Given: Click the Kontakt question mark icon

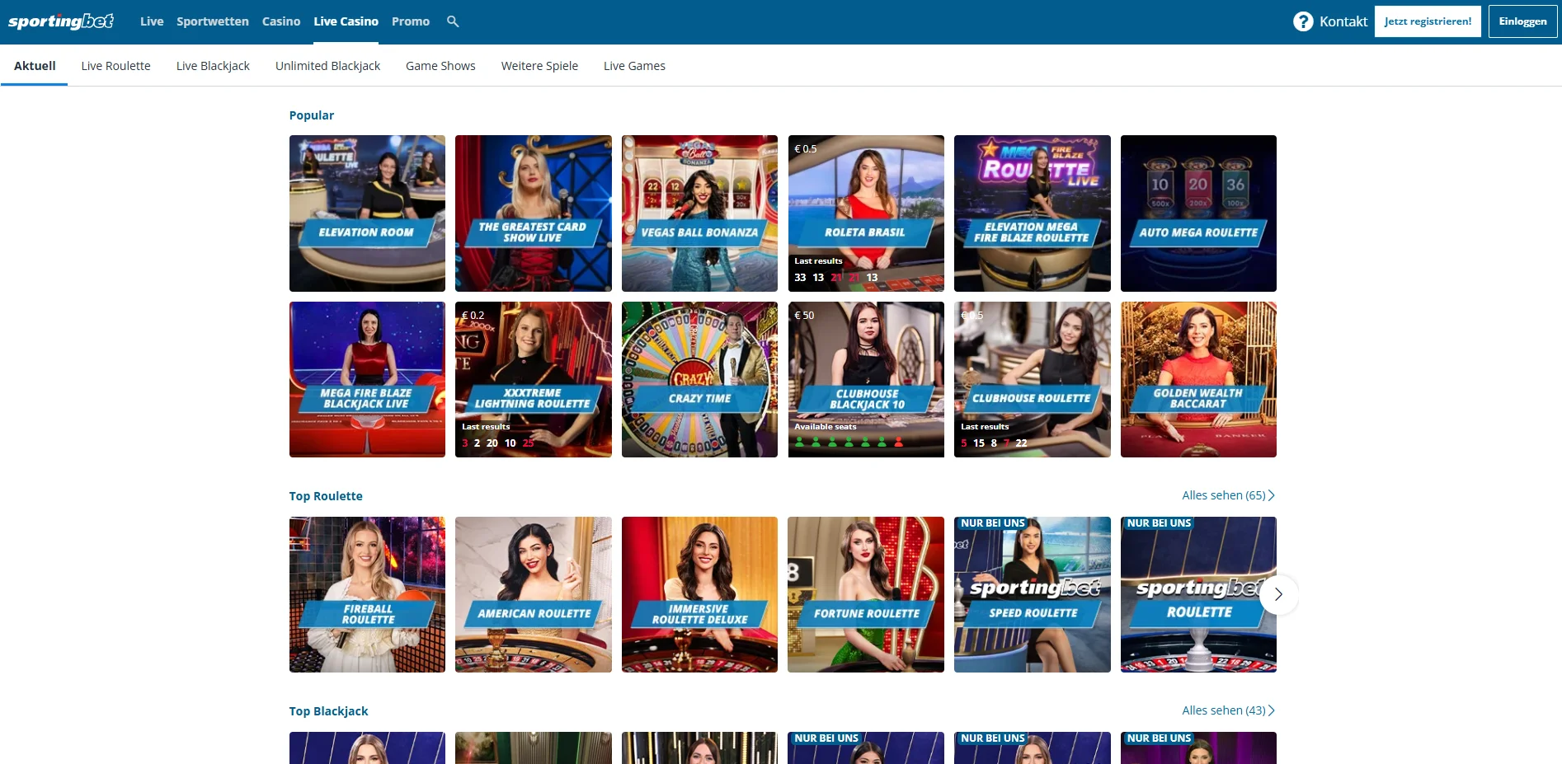Looking at the screenshot, I should [x=1303, y=21].
